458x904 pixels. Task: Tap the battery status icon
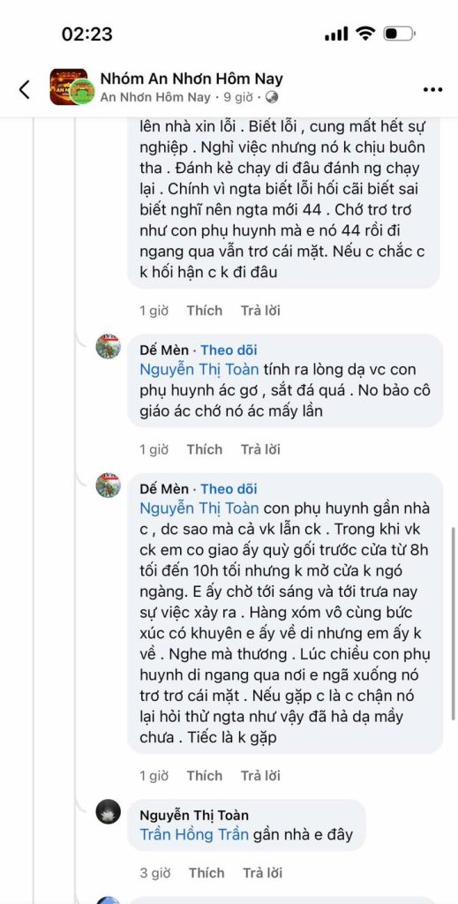click(x=400, y=34)
